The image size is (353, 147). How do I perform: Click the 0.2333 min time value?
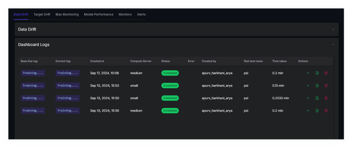point(281,98)
